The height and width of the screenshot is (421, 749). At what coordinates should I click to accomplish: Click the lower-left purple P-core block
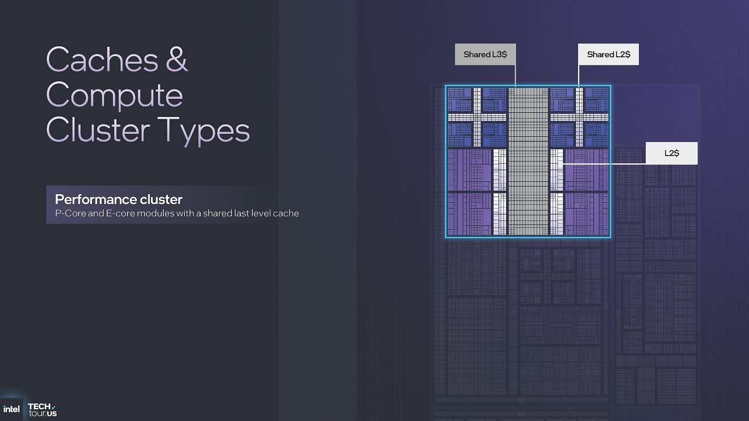coord(470,214)
